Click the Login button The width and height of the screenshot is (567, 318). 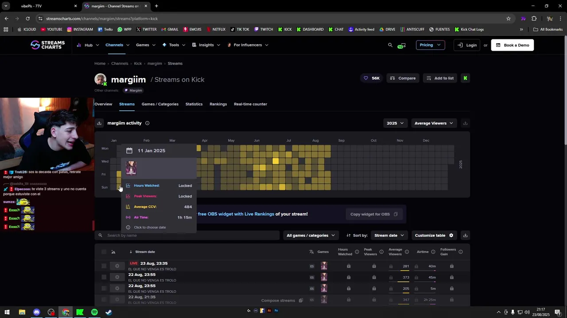tap(467, 45)
